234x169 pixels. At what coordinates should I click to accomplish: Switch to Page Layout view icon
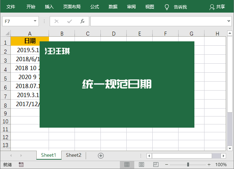click(x=141, y=165)
